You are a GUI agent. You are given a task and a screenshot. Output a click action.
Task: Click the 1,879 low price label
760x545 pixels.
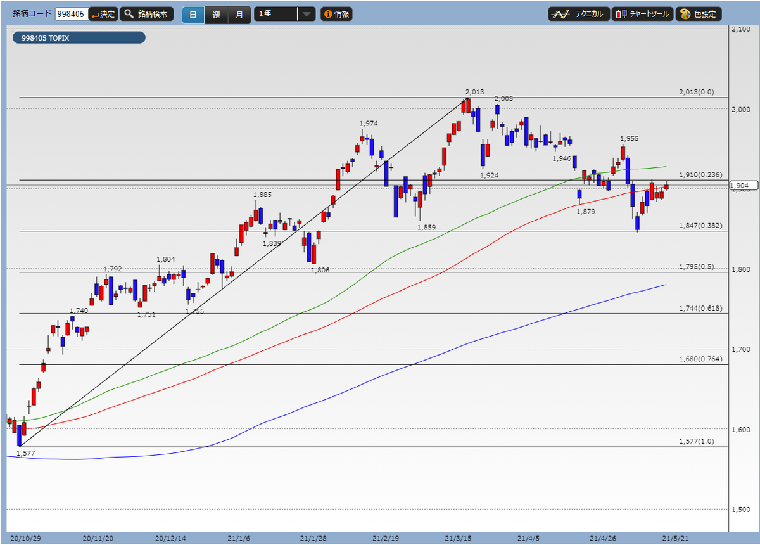[x=586, y=212]
